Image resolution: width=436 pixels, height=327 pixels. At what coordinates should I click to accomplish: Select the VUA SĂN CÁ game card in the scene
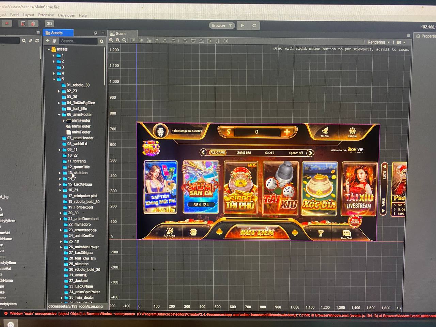[201, 187]
